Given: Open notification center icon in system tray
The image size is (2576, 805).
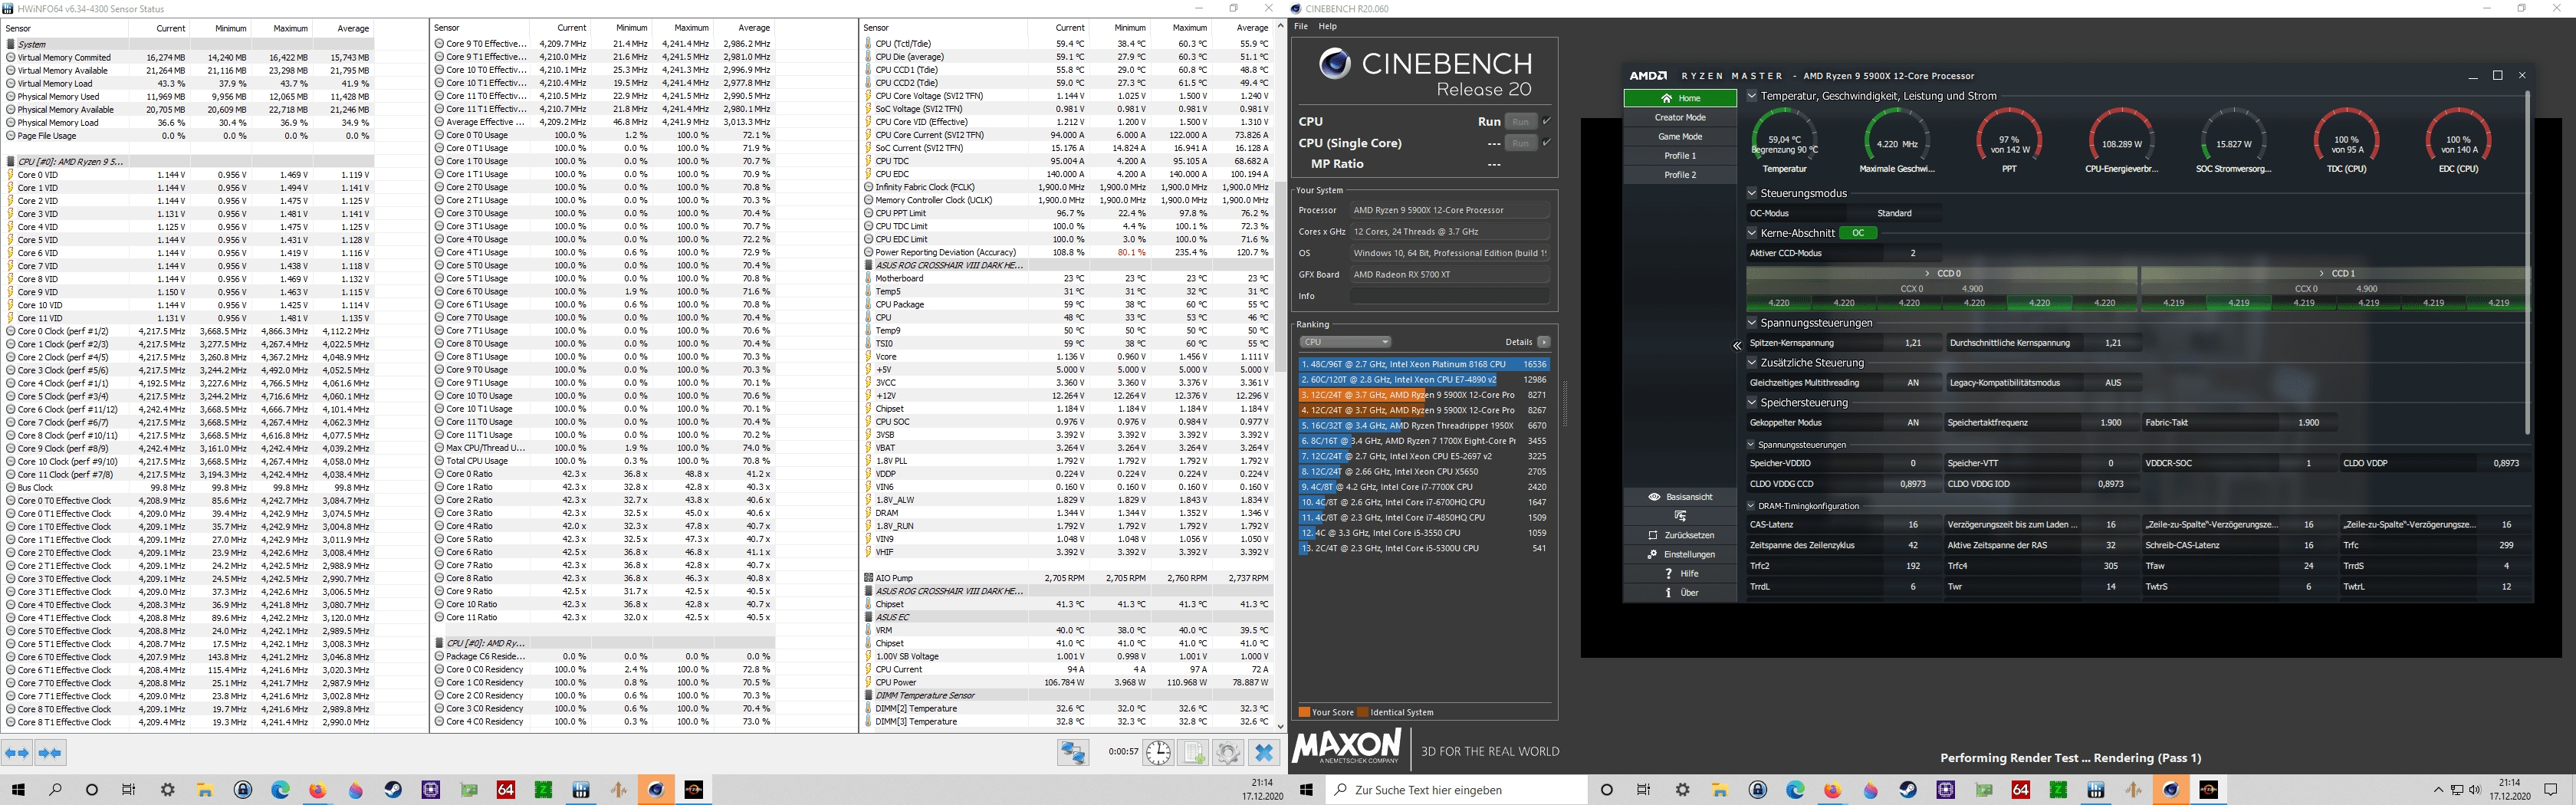Looking at the screenshot, I should point(2550,790).
